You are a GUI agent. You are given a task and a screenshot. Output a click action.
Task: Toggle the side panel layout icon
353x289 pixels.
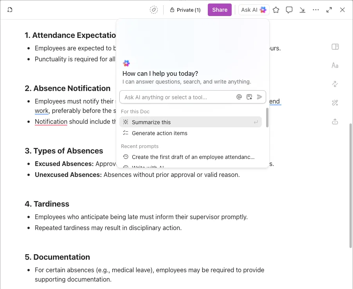coord(335,47)
